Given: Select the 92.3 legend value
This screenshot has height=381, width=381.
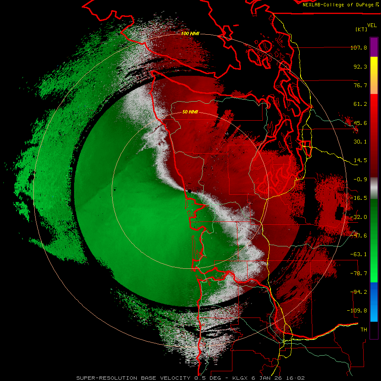Looking at the screenshot, I should click(x=360, y=66).
